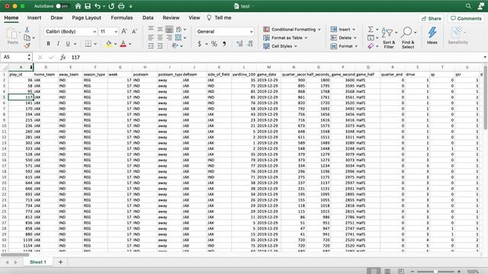Viewport: 488px width, 274px height.
Task: Open Sort & Filter
Action: coord(389,37)
